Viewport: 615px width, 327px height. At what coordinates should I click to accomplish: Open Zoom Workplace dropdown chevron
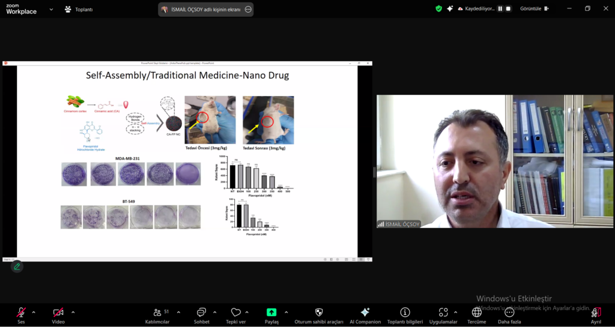51,10
